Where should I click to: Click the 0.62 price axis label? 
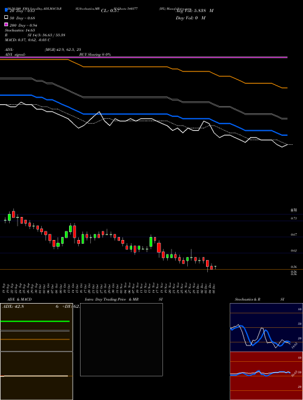(293, 250)
